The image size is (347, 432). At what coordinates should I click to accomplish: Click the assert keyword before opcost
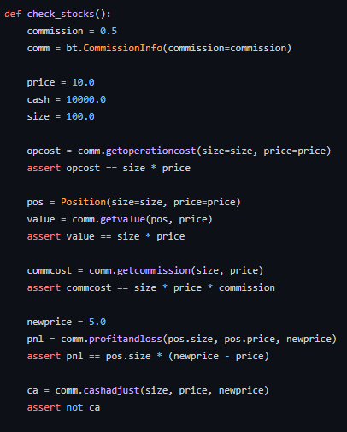[44, 168]
